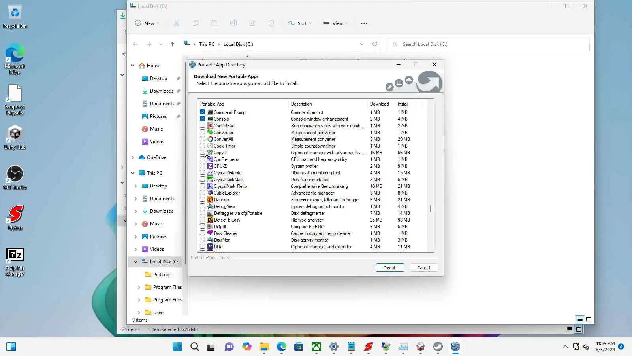This screenshot has height=356, width=632.
Task: Open Xbox from the taskbar
Action: point(316,347)
